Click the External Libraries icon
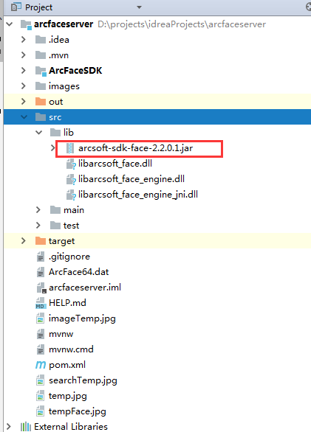The image size is (311, 432). (26, 427)
